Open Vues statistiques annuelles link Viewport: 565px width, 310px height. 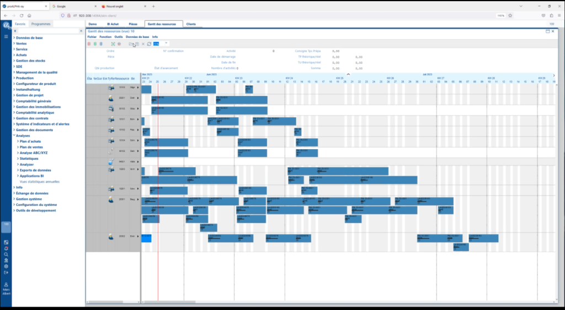point(39,182)
